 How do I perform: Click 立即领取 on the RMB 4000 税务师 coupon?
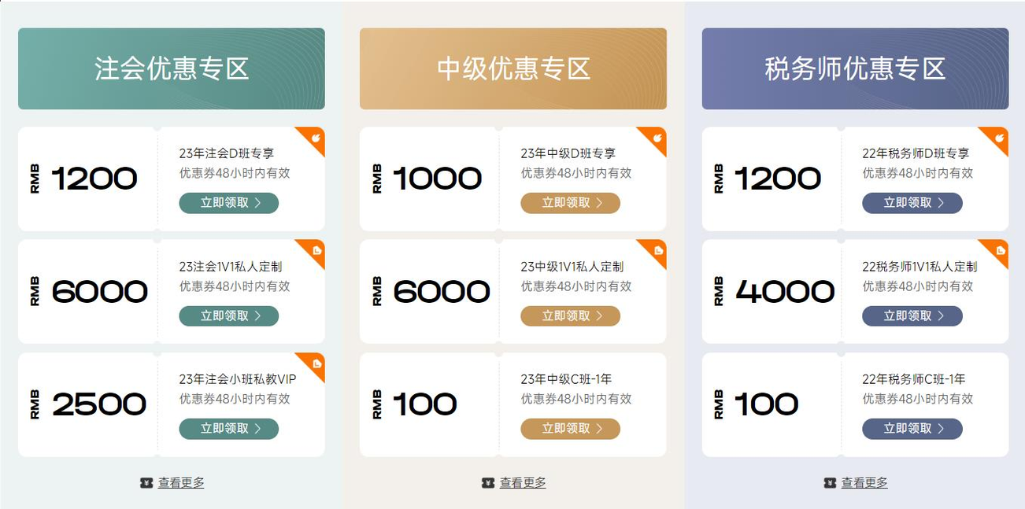tap(912, 315)
